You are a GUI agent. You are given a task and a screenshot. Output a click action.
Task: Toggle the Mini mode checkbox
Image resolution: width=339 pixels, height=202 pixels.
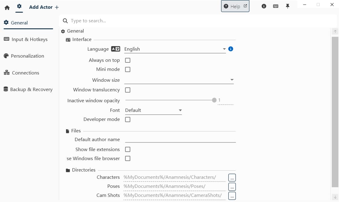coord(128,69)
